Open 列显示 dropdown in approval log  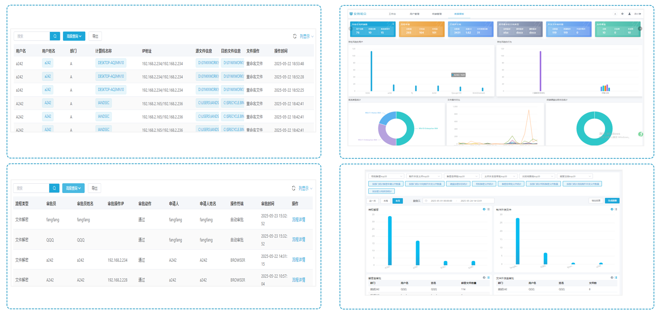pyautogui.click(x=305, y=188)
